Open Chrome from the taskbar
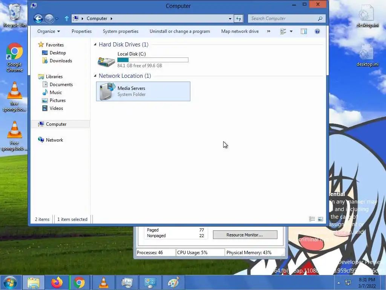The width and height of the screenshot is (386, 290). [79, 282]
